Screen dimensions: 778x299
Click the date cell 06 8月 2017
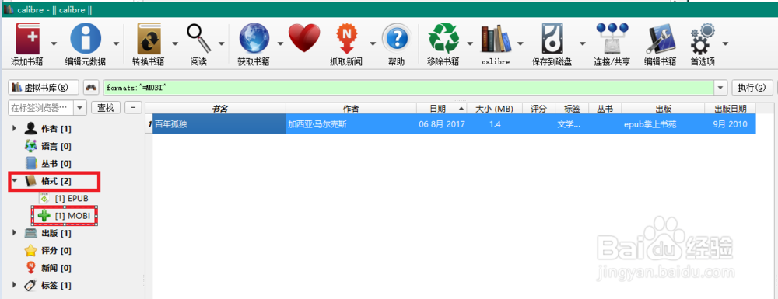[x=442, y=125]
